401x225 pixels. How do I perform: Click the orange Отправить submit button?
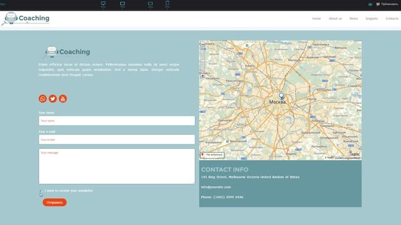point(55,202)
